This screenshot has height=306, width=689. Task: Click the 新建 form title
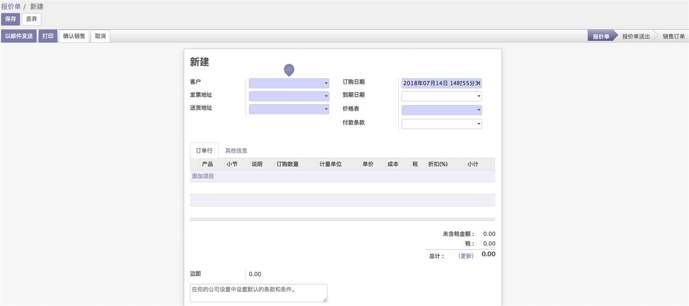(199, 62)
